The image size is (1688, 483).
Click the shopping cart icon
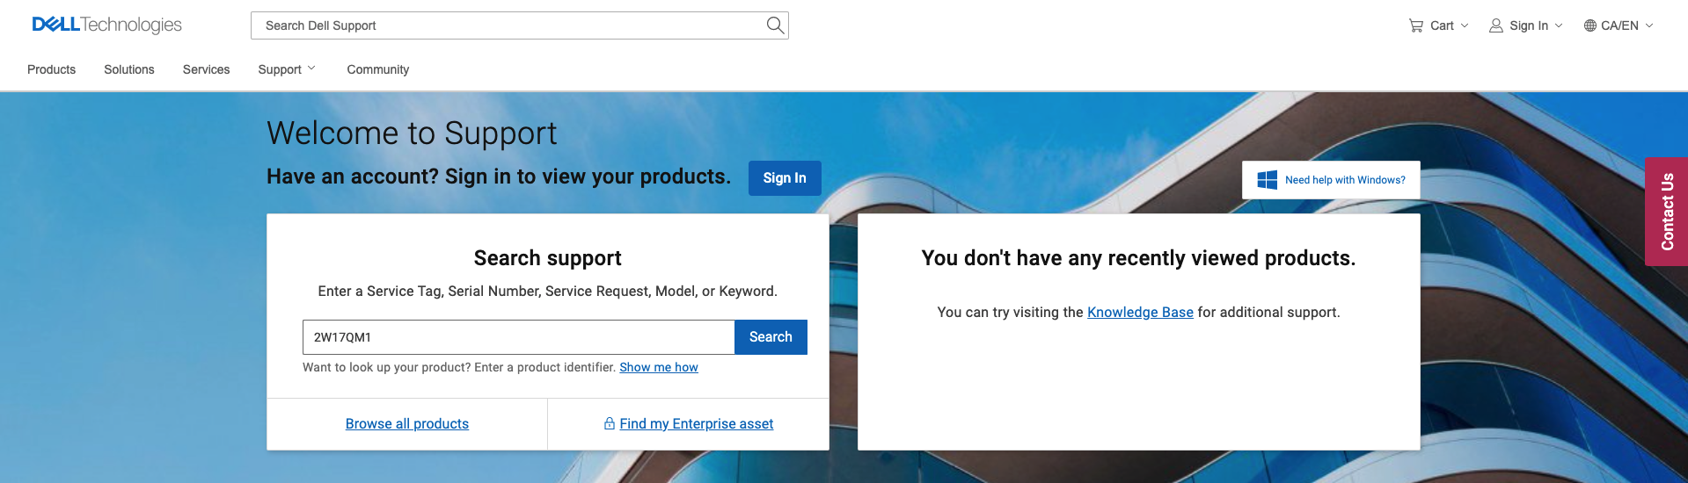(x=1416, y=25)
